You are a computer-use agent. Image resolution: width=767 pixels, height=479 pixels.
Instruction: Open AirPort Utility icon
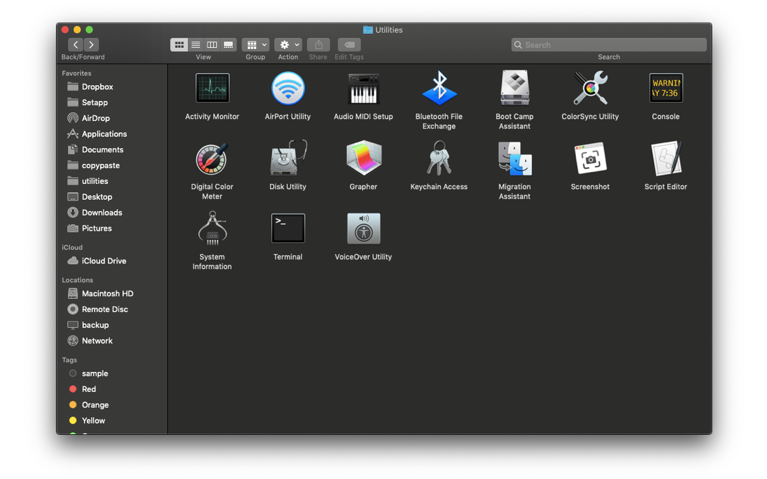point(288,88)
